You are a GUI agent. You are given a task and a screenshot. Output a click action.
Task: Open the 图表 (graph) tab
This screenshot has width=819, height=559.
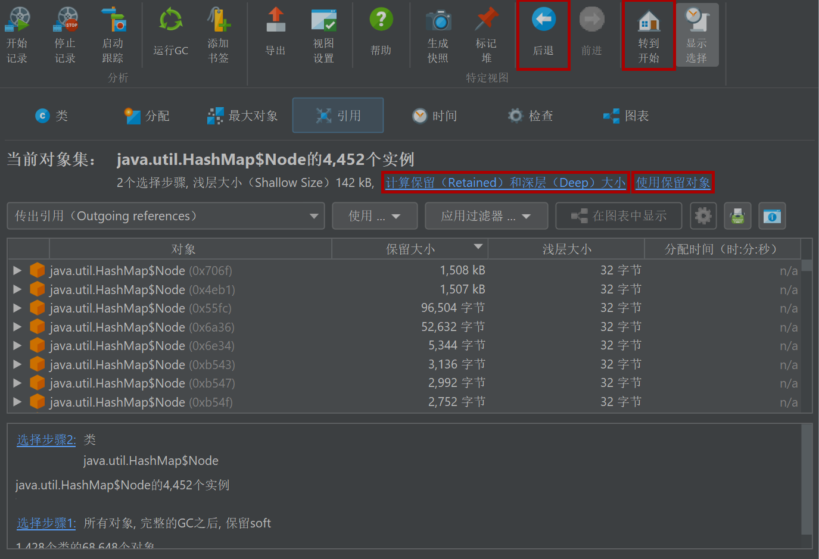626,115
